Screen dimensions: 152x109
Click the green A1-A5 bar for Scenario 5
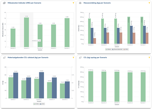(62, 91)
